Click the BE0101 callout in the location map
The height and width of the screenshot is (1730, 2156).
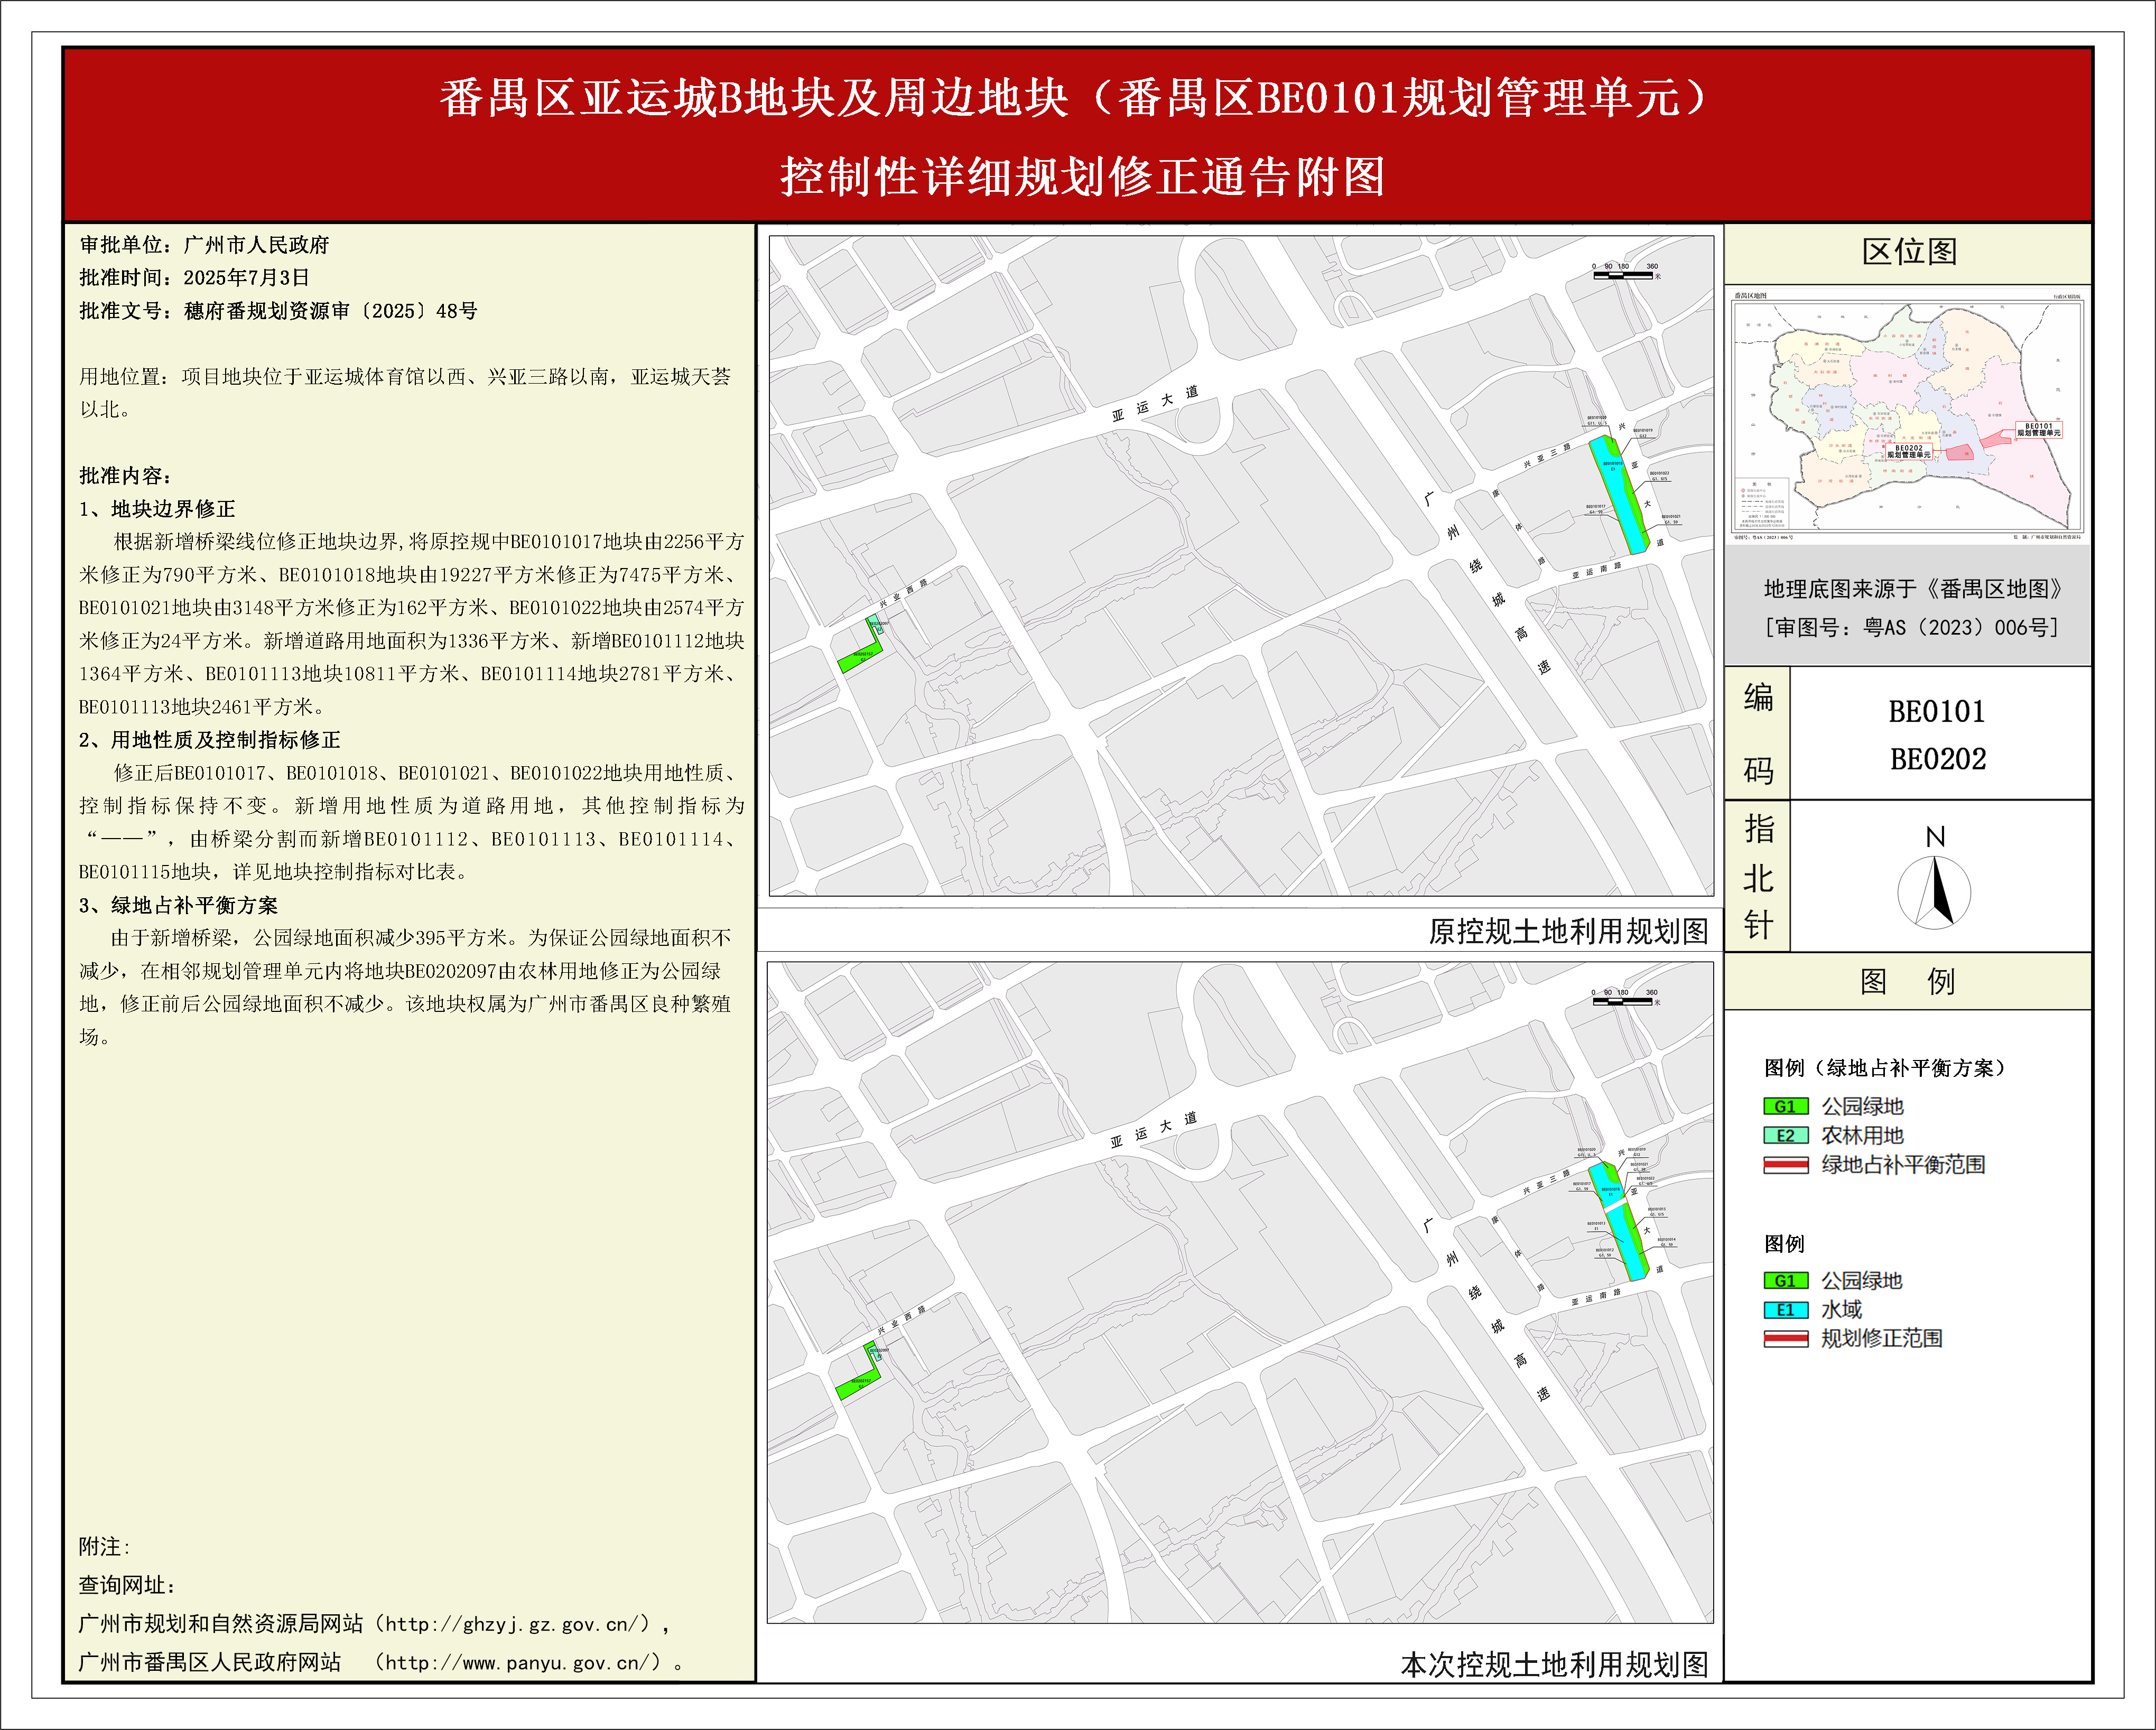(2038, 430)
